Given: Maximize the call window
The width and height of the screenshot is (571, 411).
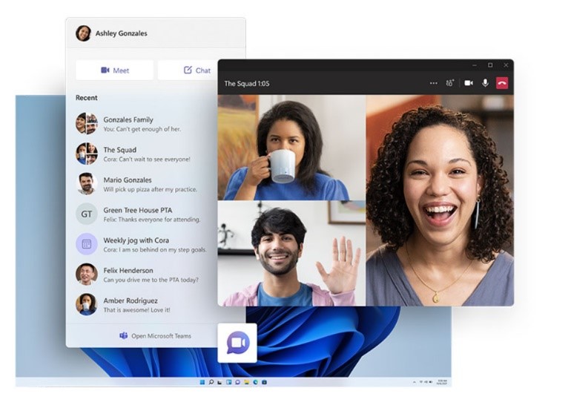Looking at the screenshot, I should pos(490,65).
